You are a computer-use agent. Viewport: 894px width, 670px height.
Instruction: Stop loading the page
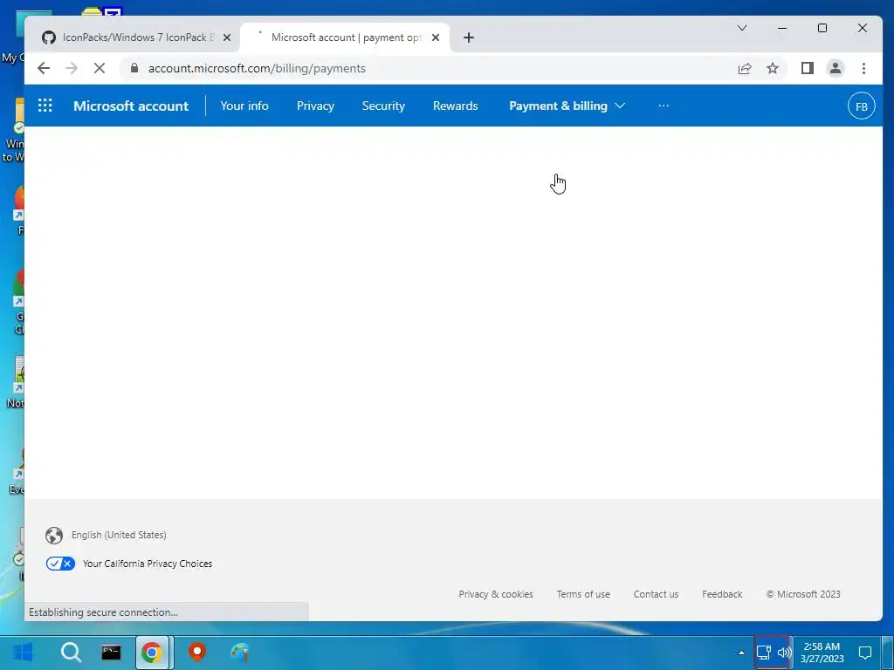point(100,68)
